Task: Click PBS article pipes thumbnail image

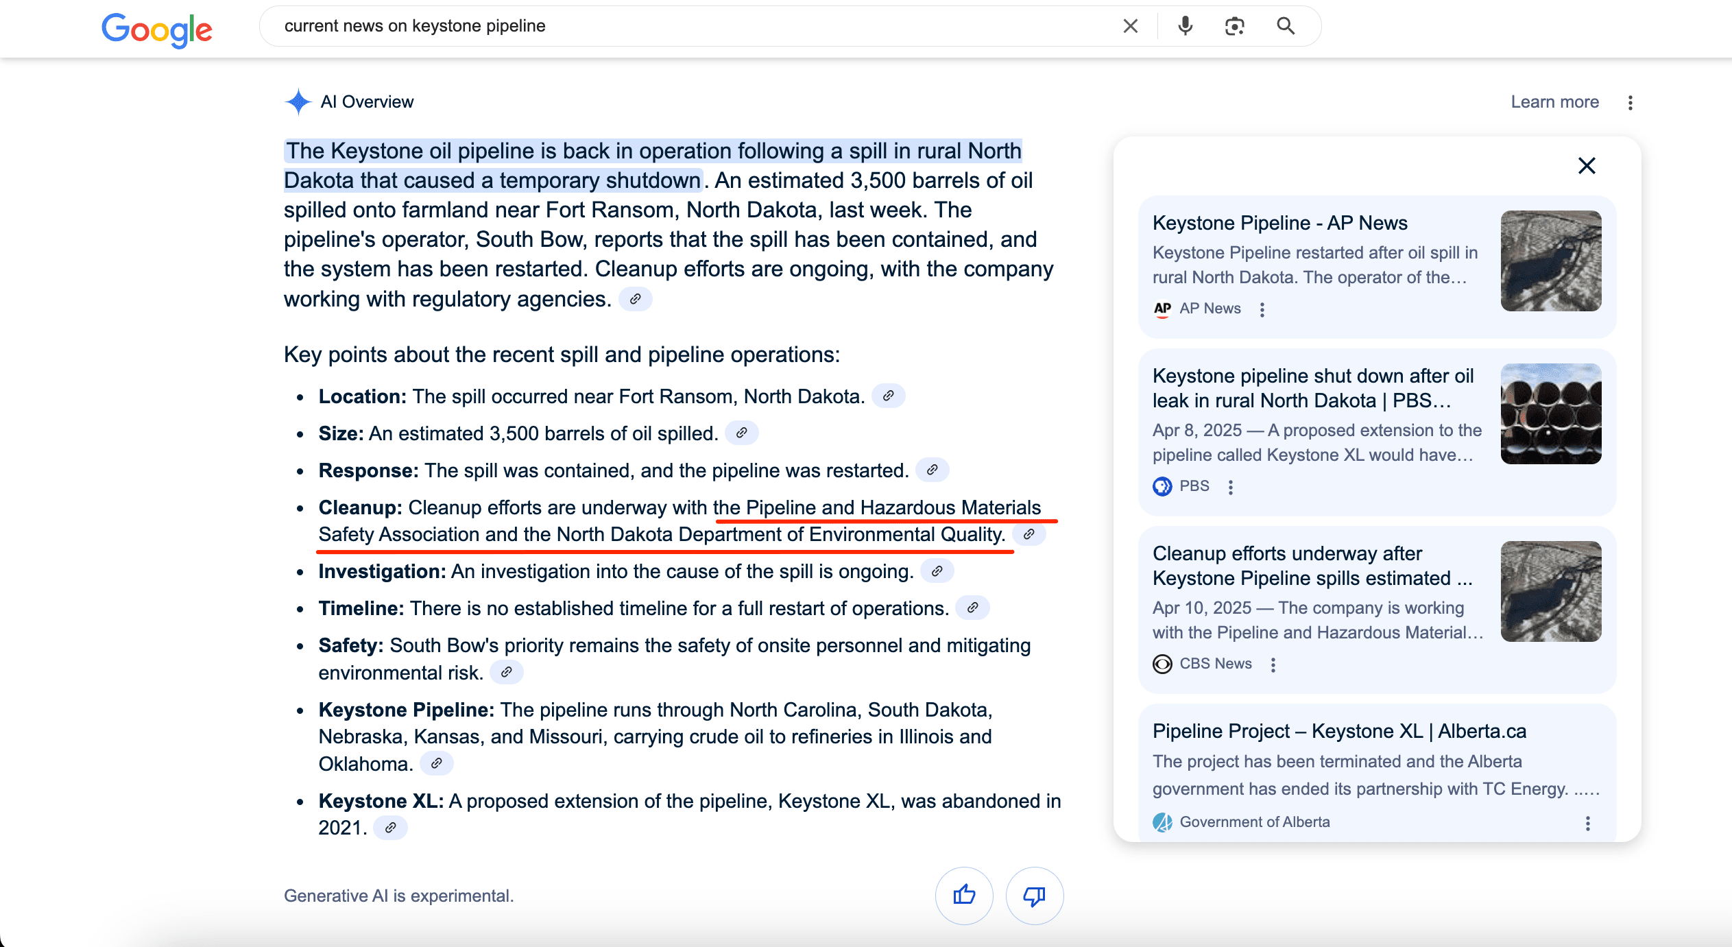Action: tap(1550, 413)
